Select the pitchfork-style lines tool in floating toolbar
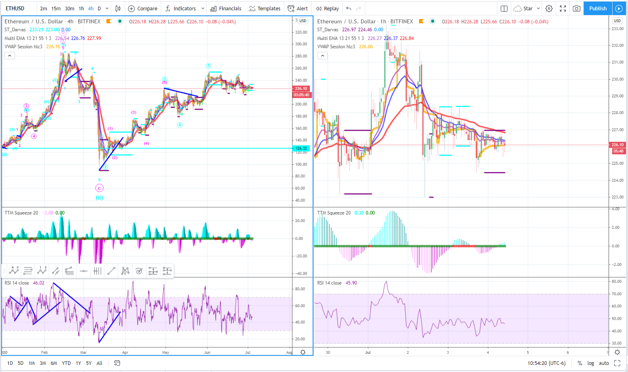 70,271
